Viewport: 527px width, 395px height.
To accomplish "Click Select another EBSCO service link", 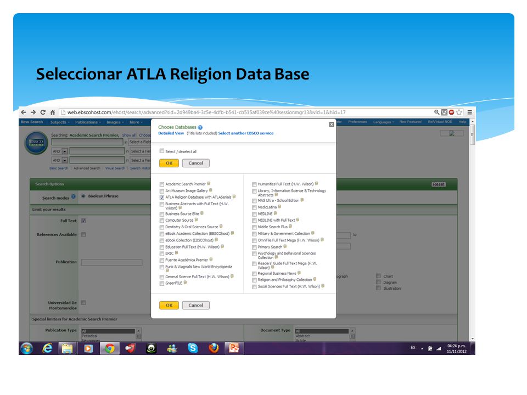I will coord(246,133).
